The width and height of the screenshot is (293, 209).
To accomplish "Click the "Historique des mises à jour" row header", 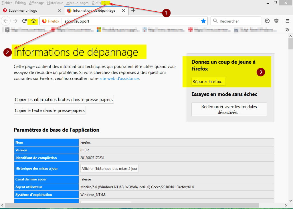I will (46, 168).
